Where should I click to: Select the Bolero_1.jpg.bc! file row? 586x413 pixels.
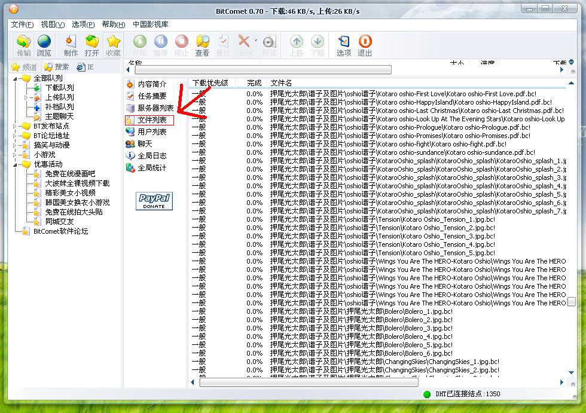(378, 311)
